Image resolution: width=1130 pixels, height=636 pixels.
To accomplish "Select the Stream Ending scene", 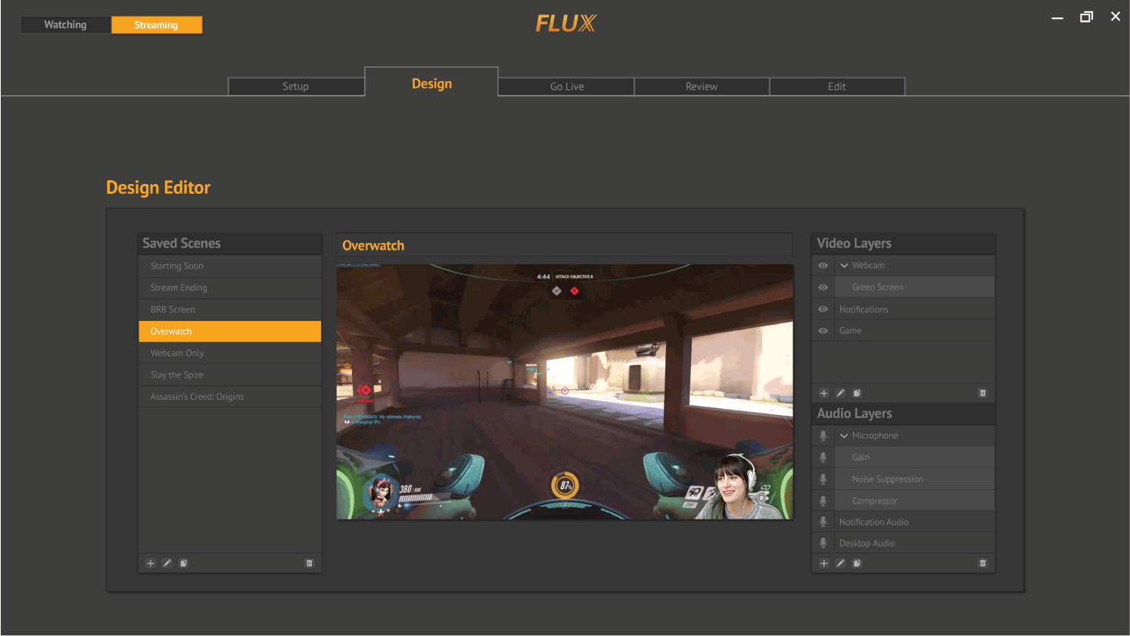I will coord(230,288).
